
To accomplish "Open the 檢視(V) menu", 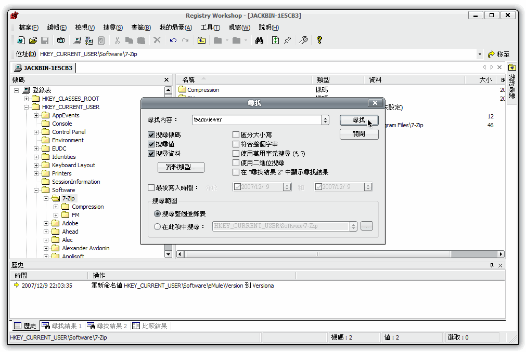I will click(84, 28).
